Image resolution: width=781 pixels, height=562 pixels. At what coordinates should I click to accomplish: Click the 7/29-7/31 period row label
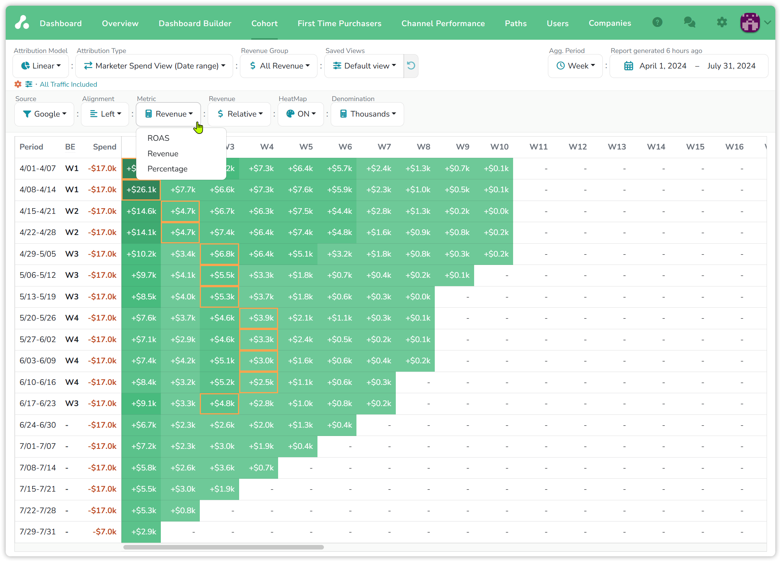38,532
